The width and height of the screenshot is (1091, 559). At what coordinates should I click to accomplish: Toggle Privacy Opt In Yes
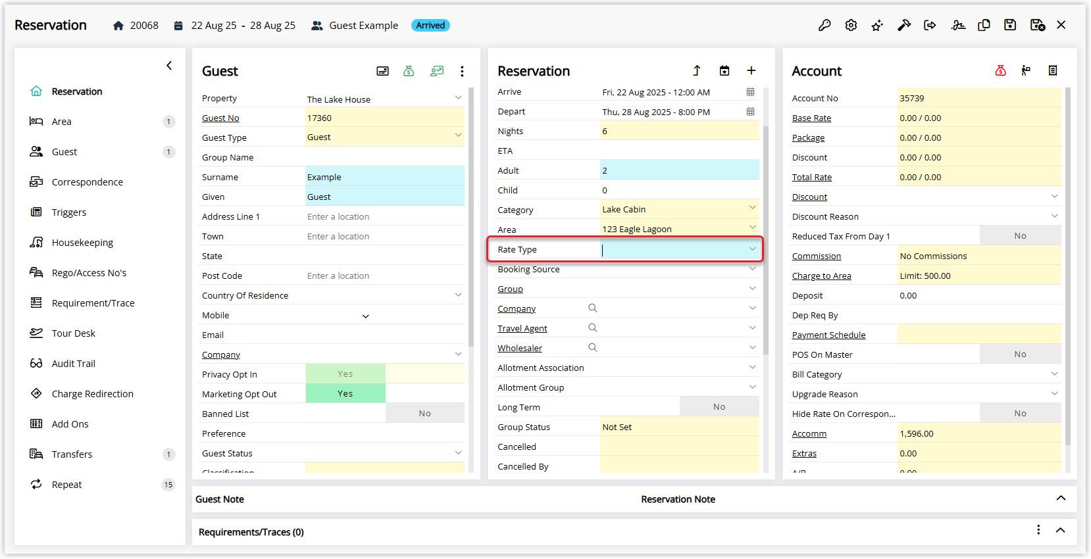[345, 374]
